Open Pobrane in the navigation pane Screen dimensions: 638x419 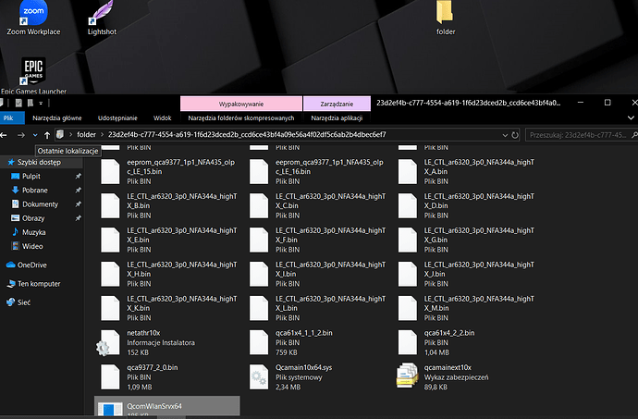35,190
